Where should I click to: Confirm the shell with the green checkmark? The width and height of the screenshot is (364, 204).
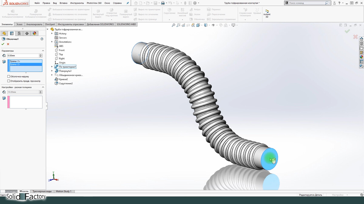(x=3, y=44)
